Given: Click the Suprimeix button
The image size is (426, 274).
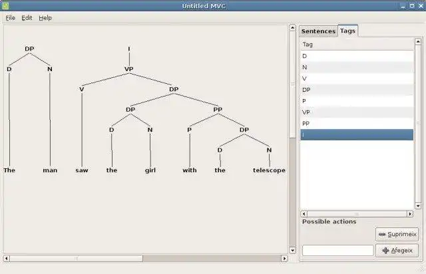Looking at the screenshot, I should click(397, 234).
